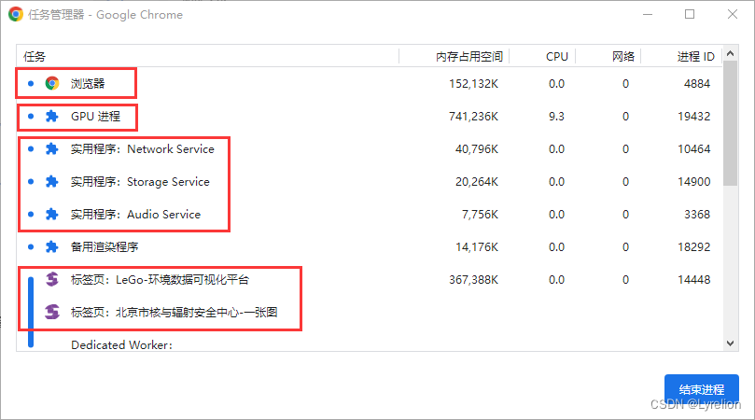
Task: Click the purple icon of the 北京市核与辐射安全中心 row
Action: tap(52, 312)
